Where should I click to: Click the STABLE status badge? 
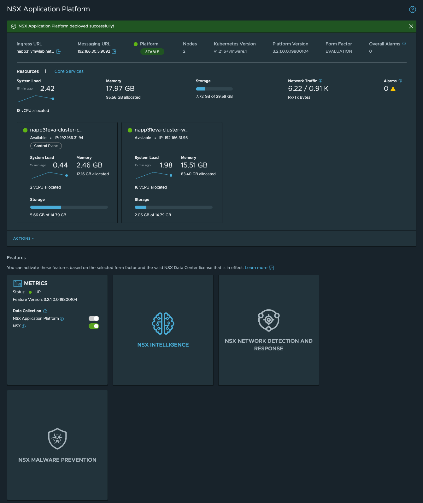(152, 52)
